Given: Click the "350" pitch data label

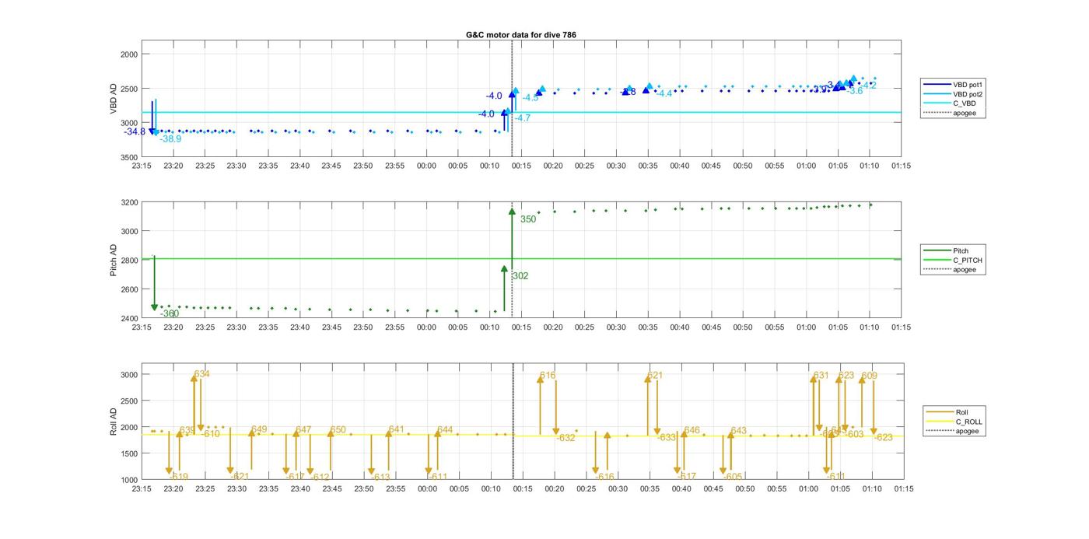Looking at the screenshot, I should 528,219.
